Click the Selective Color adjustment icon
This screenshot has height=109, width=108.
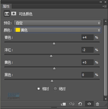click(x=7, y=14)
